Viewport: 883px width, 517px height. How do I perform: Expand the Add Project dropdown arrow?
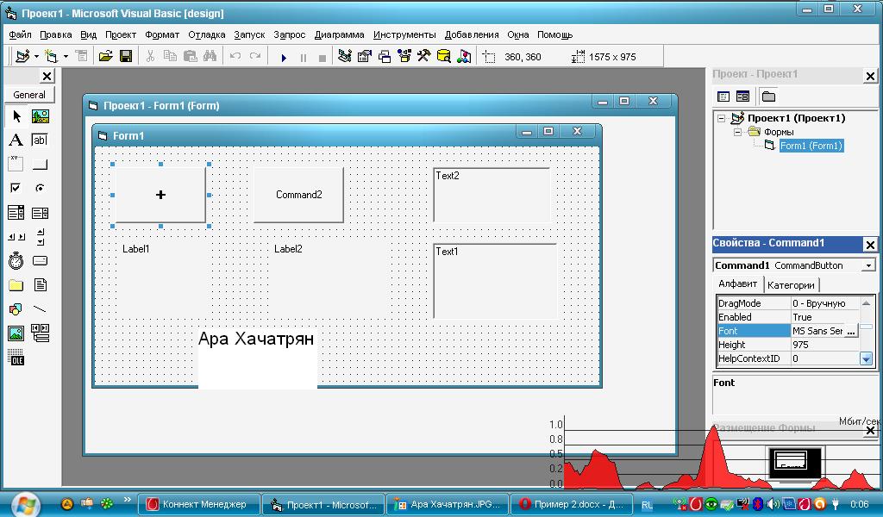point(36,56)
